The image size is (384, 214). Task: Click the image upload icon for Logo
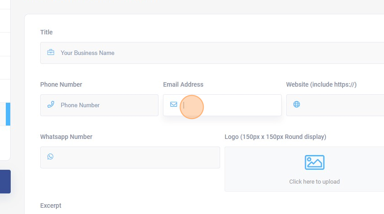(314, 163)
